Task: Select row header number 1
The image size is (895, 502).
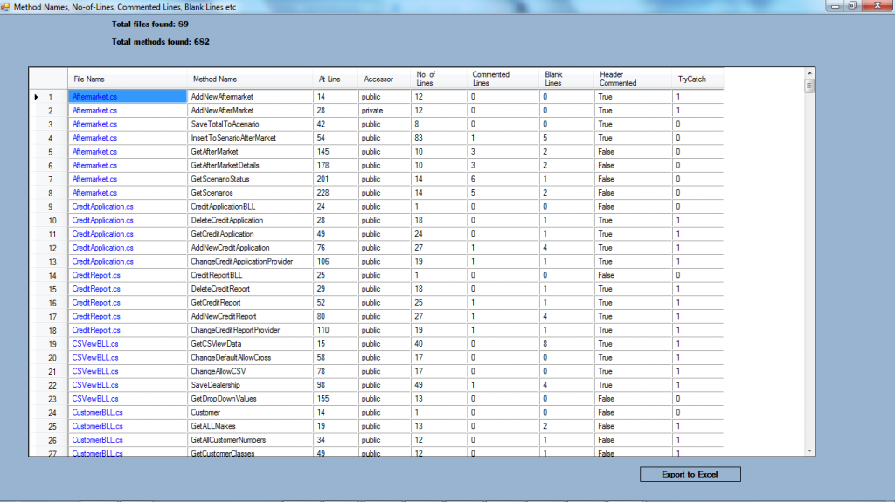Action: point(49,97)
